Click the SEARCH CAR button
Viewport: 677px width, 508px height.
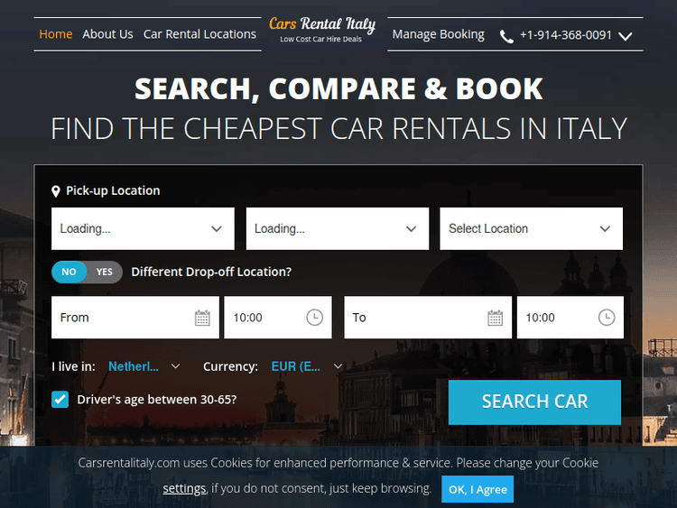click(534, 402)
